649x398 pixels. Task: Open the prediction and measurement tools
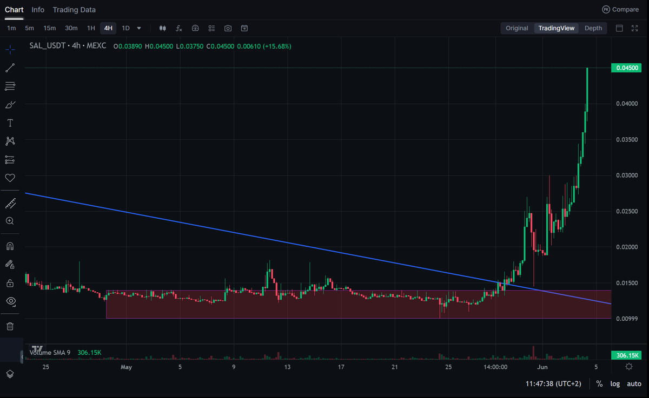(10, 159)
